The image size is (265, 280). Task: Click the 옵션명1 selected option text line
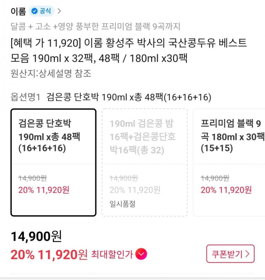point(111,97)
